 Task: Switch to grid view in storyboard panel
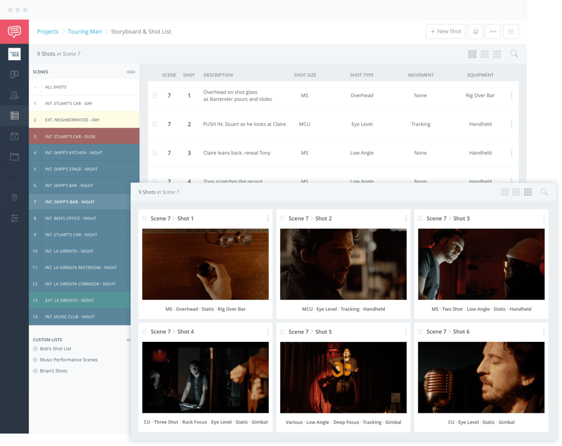(528, 192)
